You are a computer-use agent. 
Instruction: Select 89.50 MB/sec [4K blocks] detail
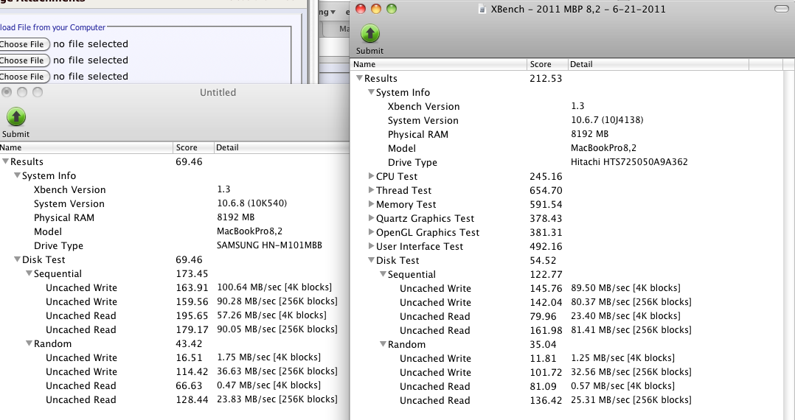625,288
